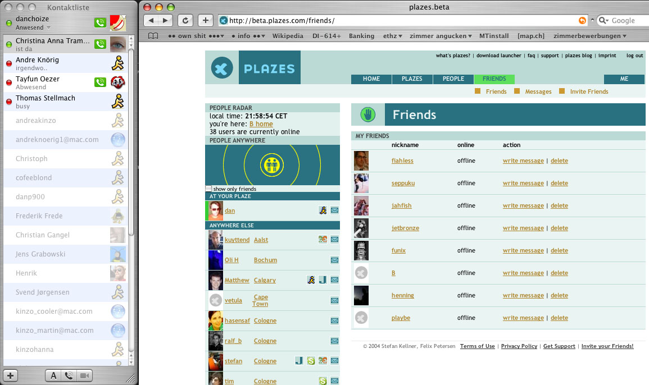Click the Cologne link next to stefan

coord(265,361)
